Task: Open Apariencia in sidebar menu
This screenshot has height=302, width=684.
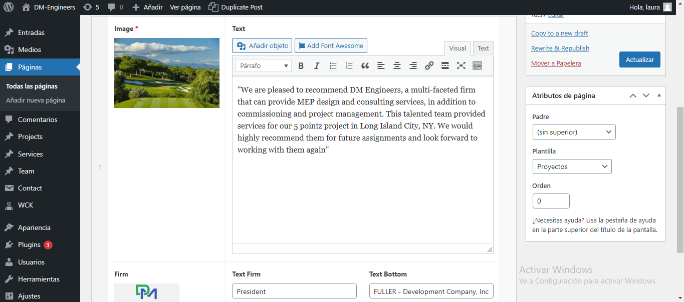Action: 40,227
